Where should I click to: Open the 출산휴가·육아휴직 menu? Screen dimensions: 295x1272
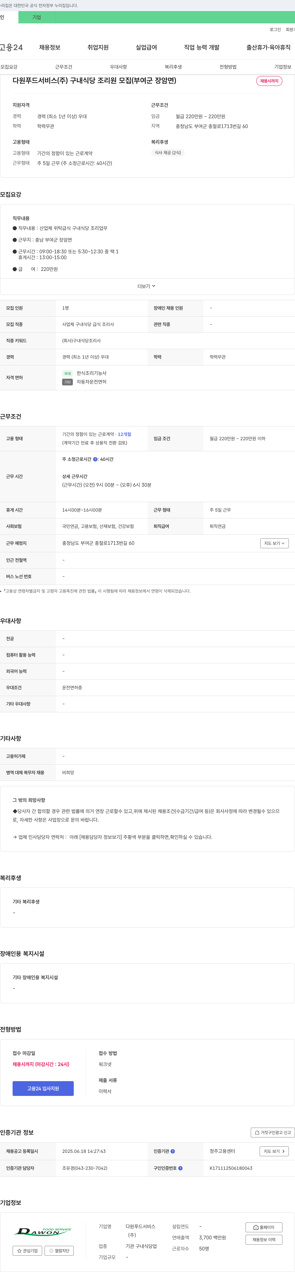pos(268,47)
